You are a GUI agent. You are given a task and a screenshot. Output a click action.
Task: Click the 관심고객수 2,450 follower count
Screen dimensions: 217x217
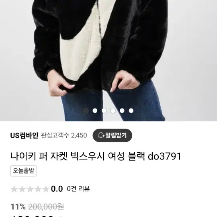coord(64,135)
